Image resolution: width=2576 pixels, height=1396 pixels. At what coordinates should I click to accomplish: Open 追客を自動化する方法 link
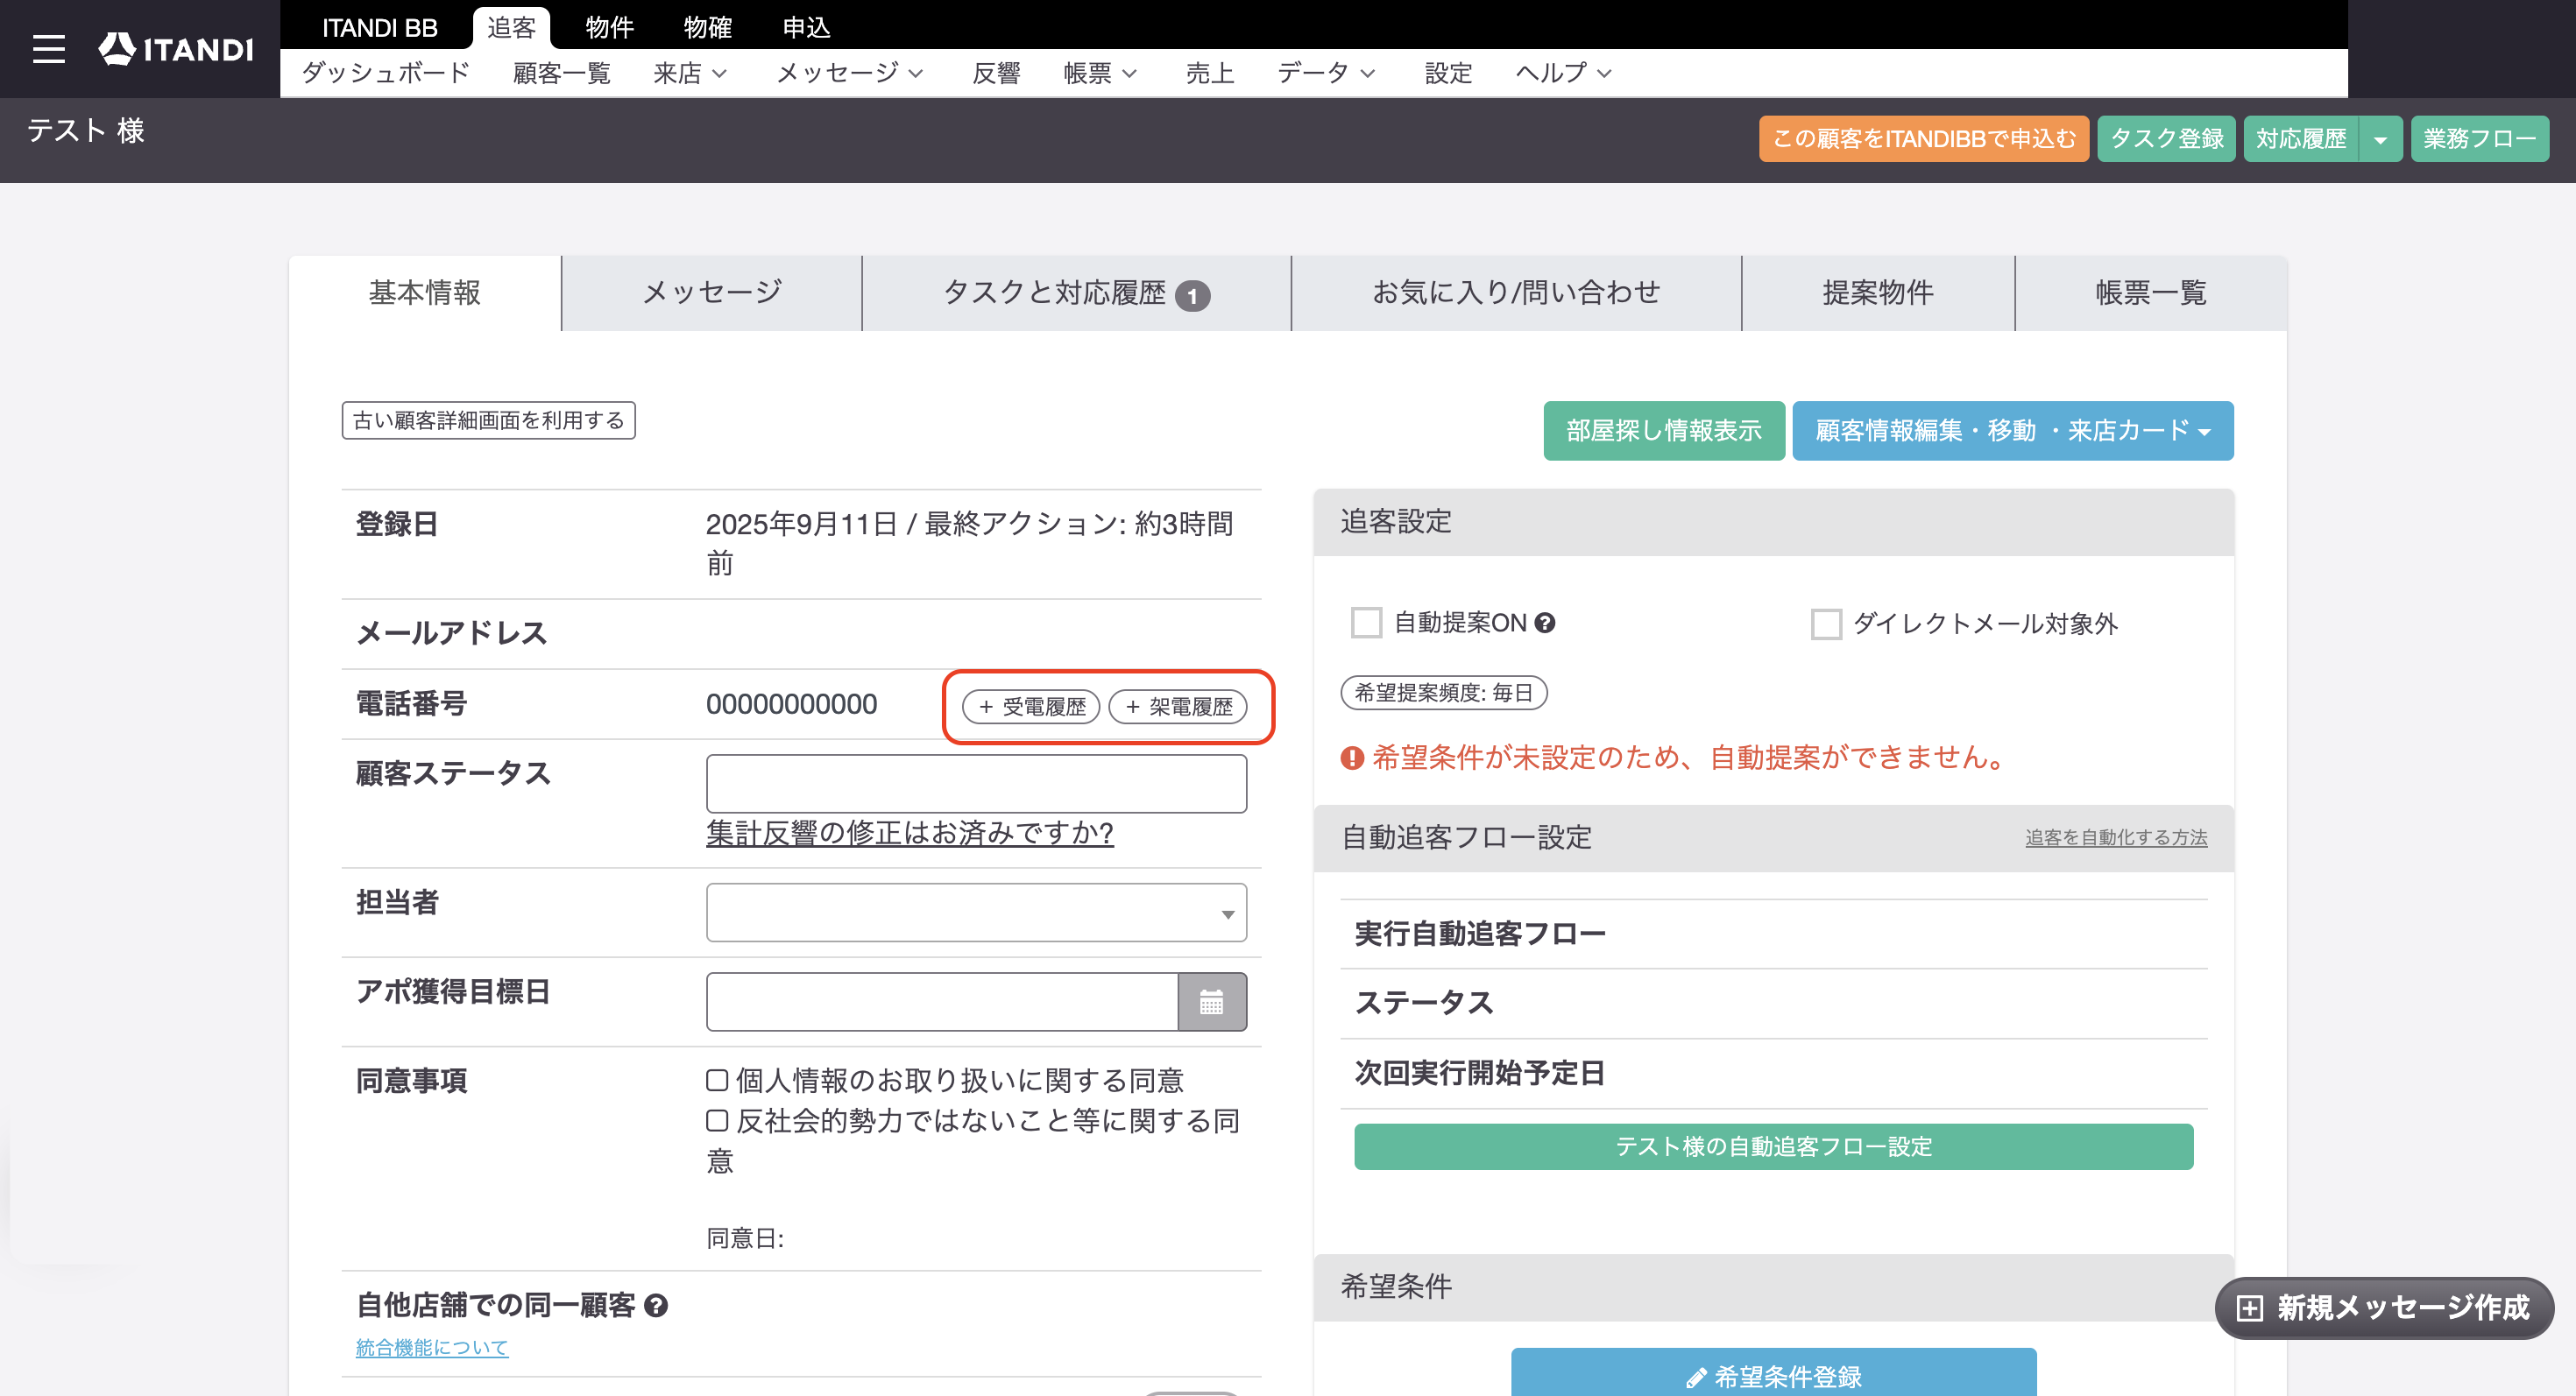click(2116, 837)
